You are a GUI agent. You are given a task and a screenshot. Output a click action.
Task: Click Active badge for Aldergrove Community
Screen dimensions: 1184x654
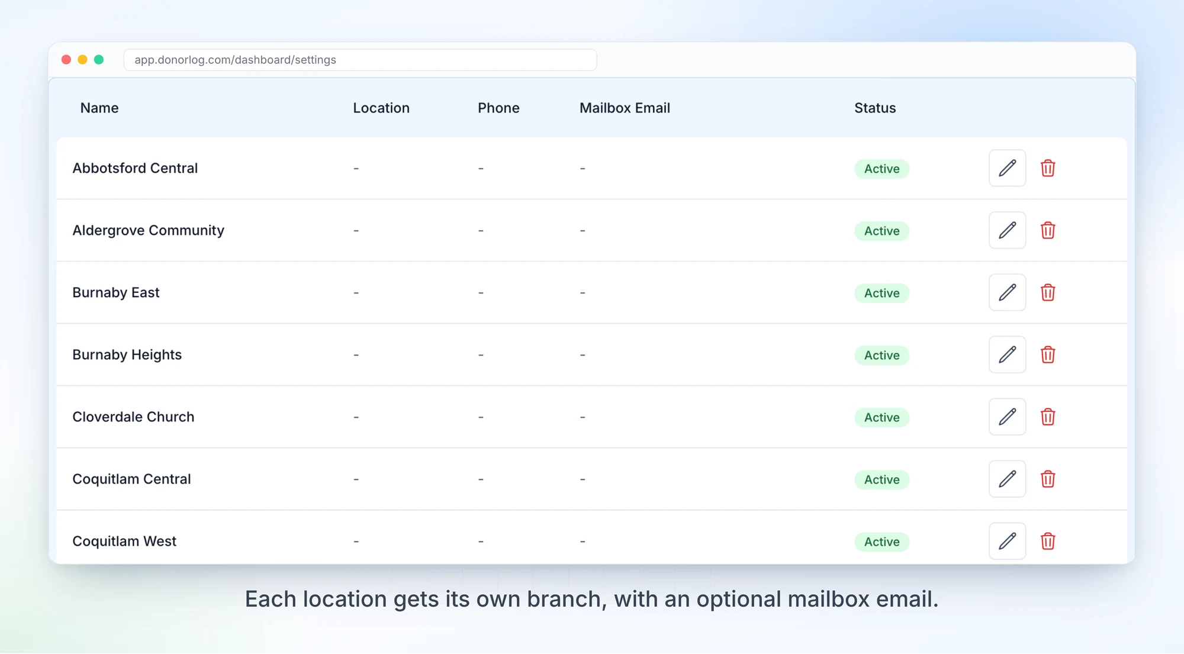click(x=881, y=231)
